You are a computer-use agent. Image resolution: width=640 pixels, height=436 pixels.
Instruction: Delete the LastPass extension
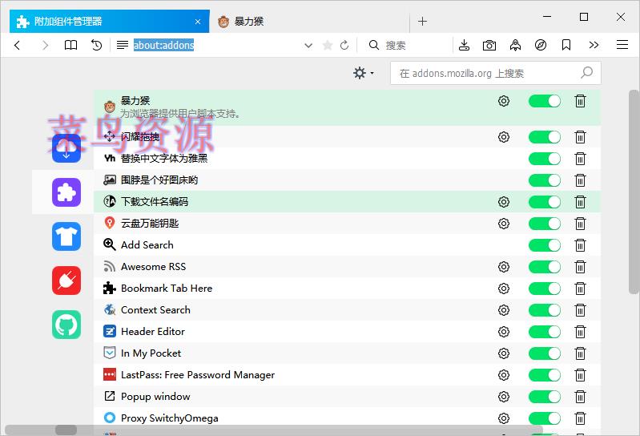(x=580, y=375)
